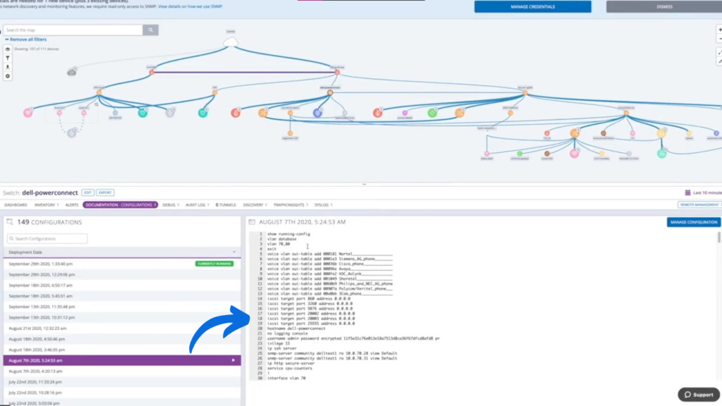Sort by Deployment Date arrow
Viewport: 722px width, 406px height.
tap(234, 252)
